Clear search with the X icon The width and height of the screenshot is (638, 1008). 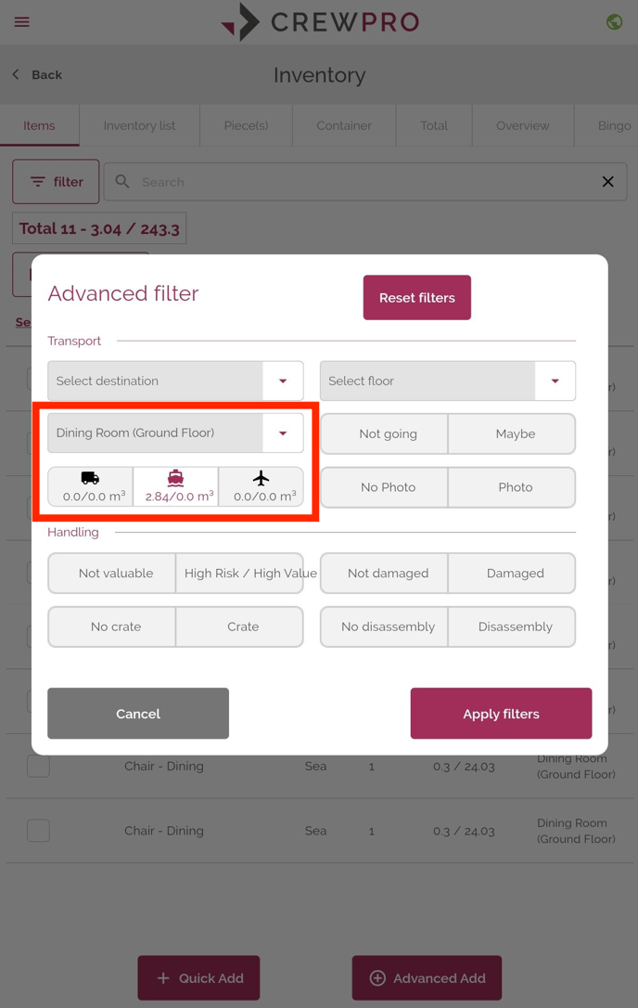[x=607, y=182]
